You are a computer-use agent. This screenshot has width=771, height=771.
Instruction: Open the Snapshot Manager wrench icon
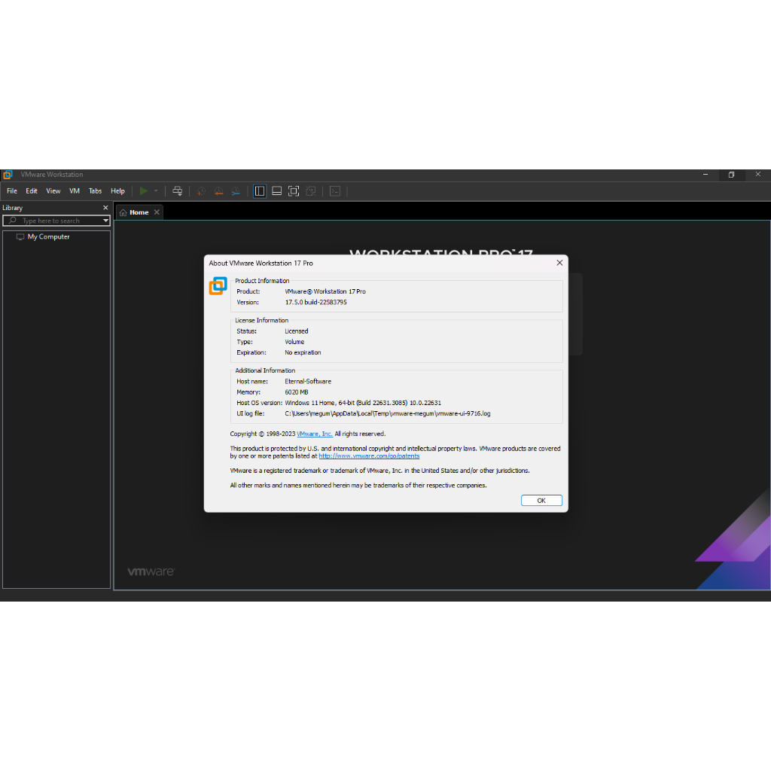[236, 190]
